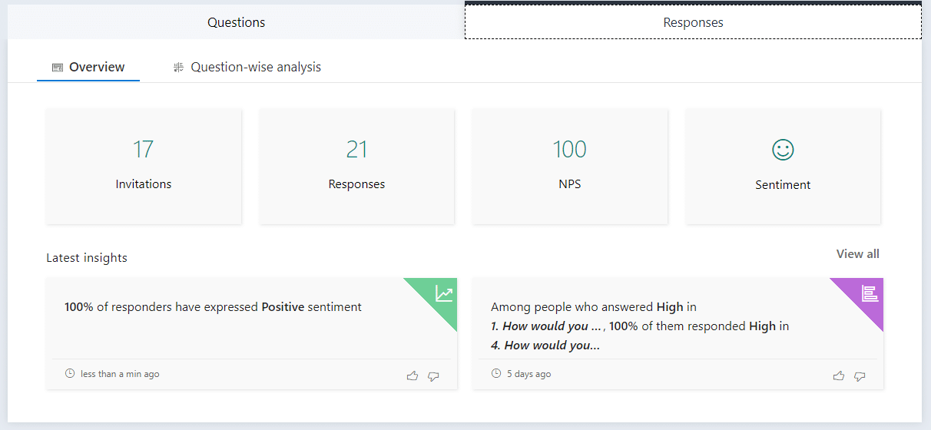Image resolution: width=931 pixels, height=430 pixels.
Task: Open the Invitations count card
Action: pyautogui.click(x=144, y=166)
